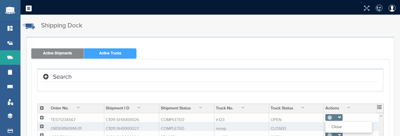Open the clipboard sidebar icon
400x136 pixels.
coord(10,72)
